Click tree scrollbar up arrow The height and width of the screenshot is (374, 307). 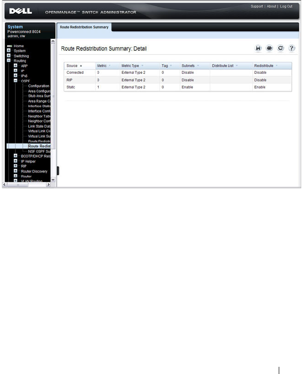pyautogui.click(x=53, y=41)
